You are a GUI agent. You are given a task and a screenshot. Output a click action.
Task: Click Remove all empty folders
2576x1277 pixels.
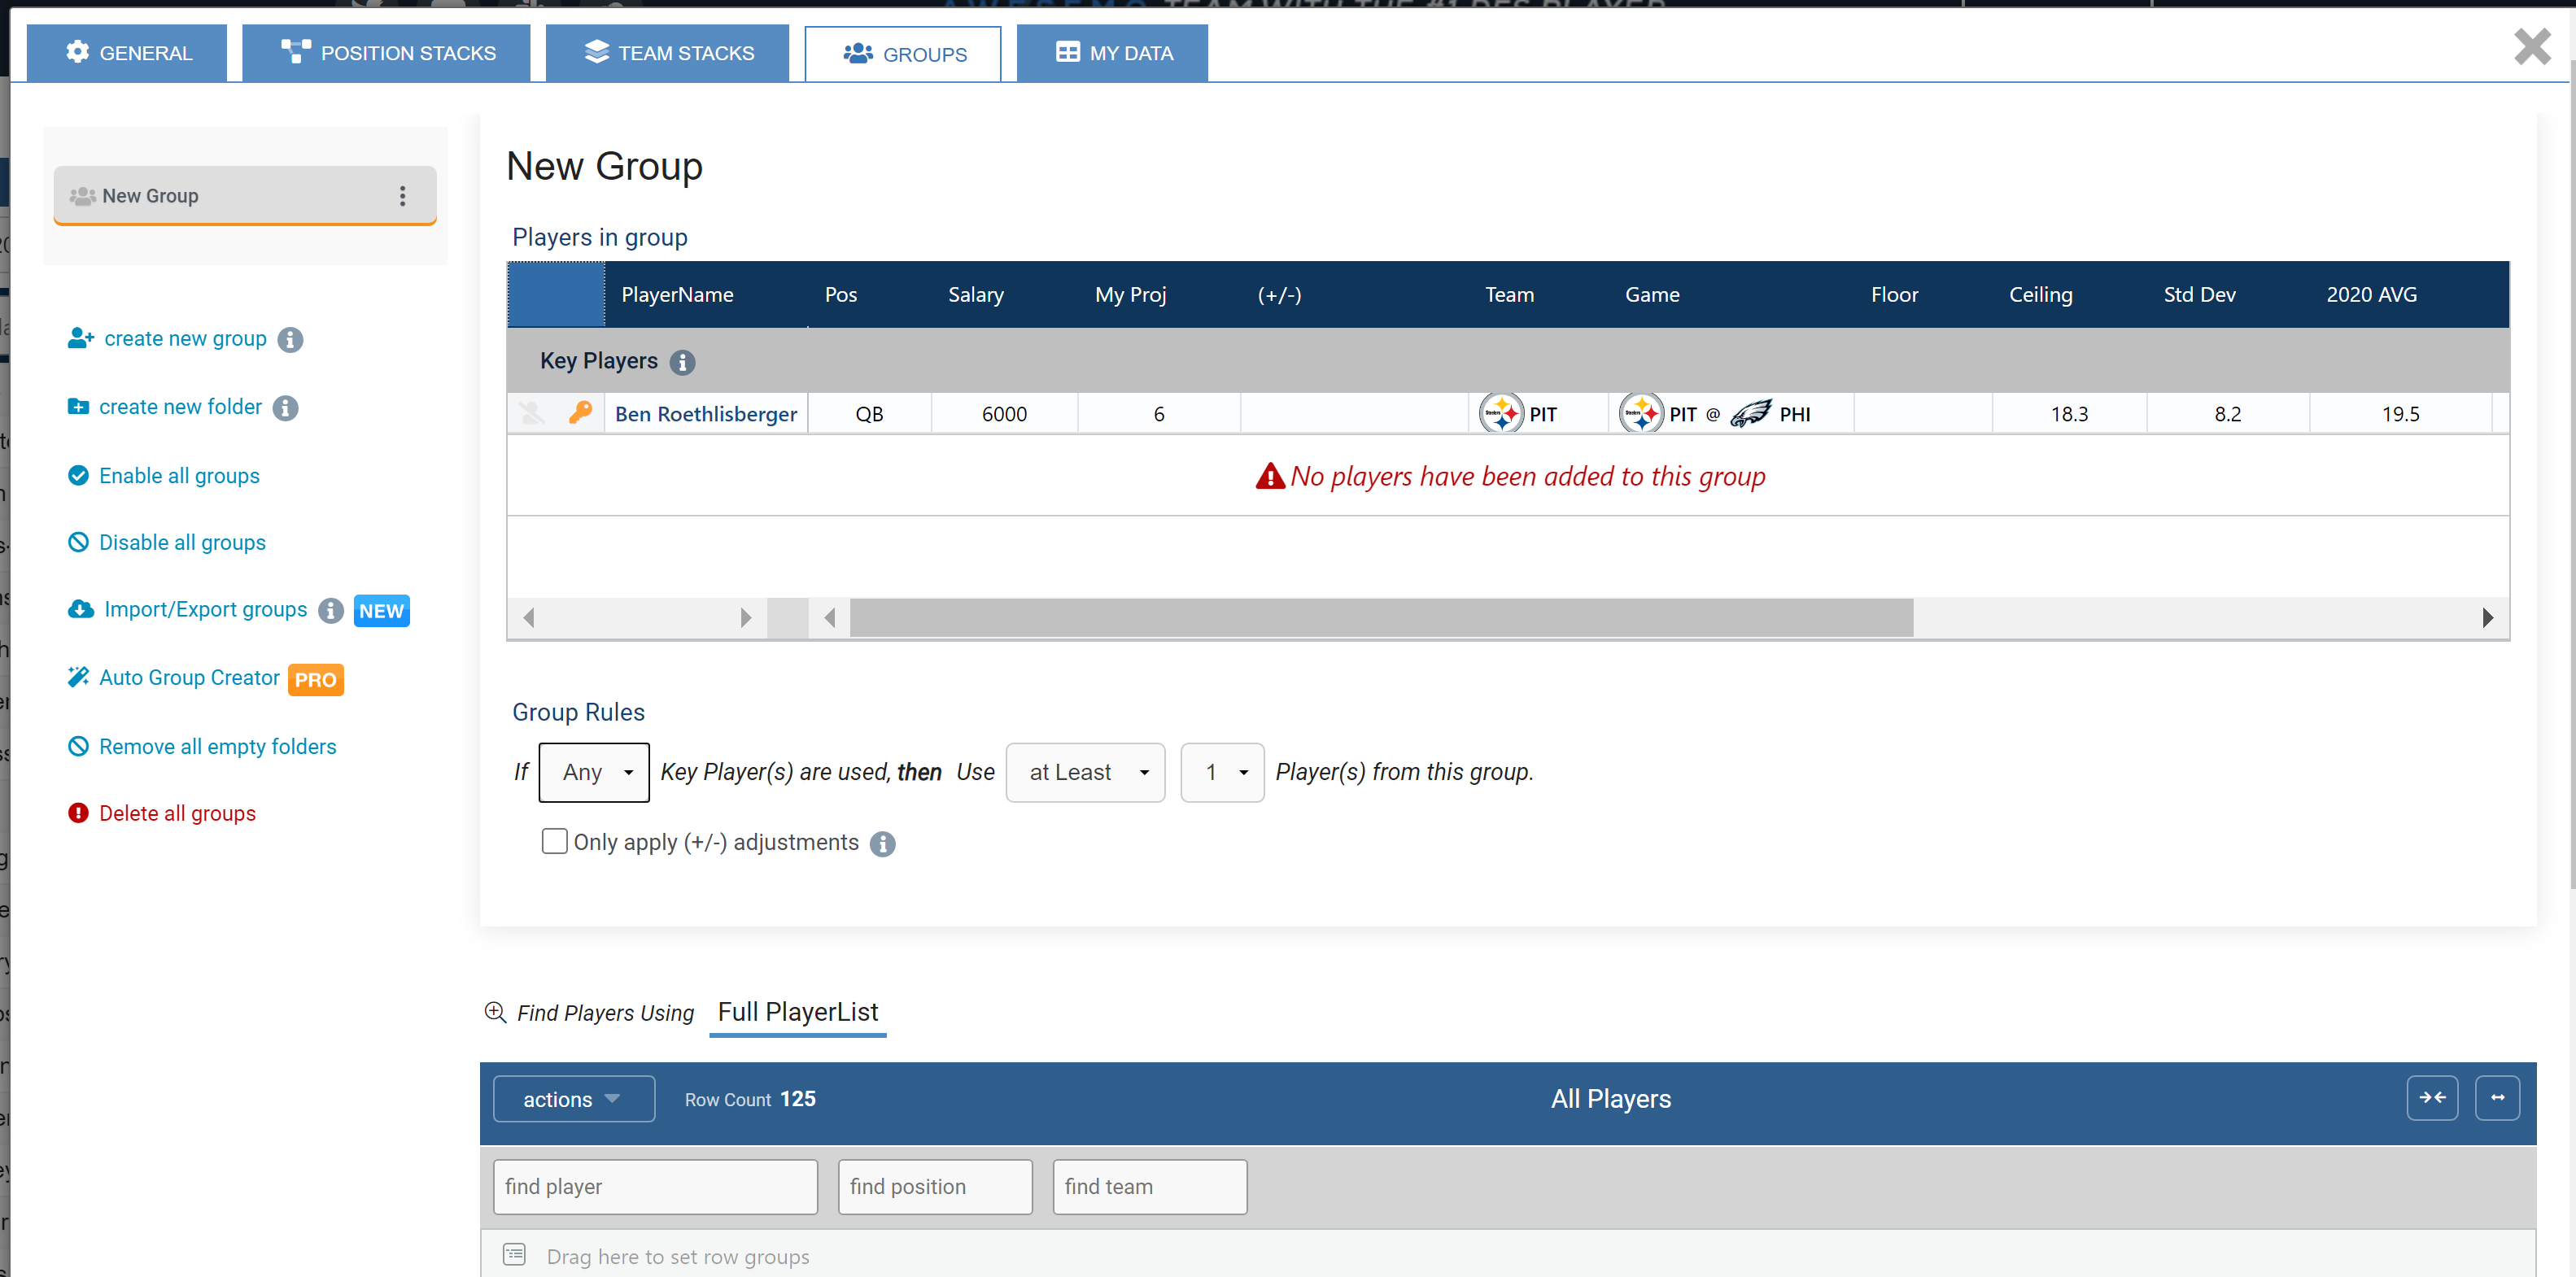pos(217,747)
